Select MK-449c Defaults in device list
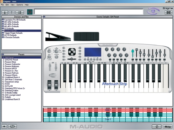 pos(11,24)
